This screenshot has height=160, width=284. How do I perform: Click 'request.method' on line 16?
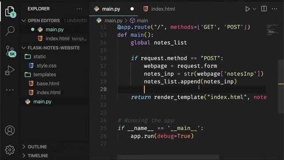(x=164, y=58)
